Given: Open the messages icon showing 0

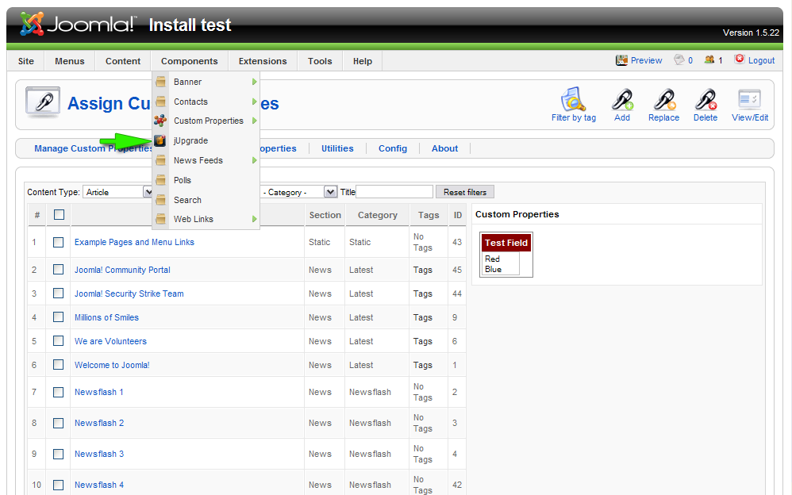Looking at the screenshot, I should (679, 59).
